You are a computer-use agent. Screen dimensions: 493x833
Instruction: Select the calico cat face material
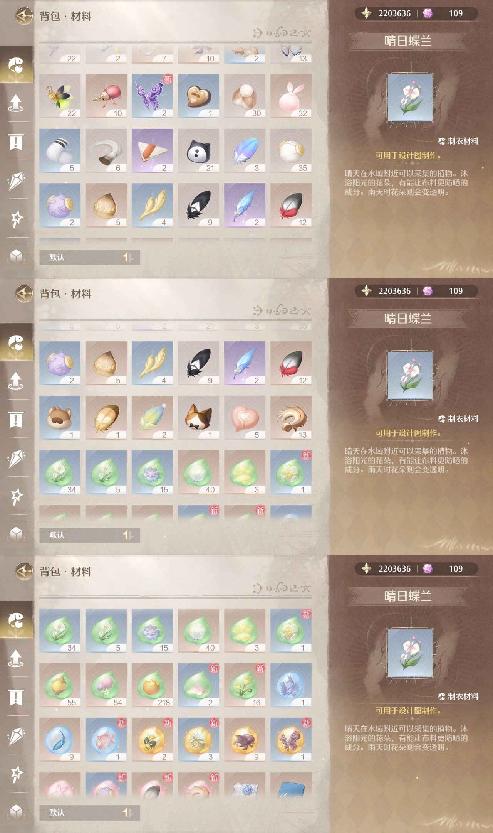point(198,418)
